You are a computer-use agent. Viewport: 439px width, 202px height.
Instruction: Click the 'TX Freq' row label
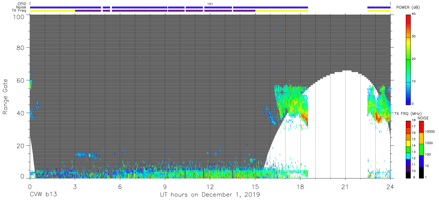(19, 11)
